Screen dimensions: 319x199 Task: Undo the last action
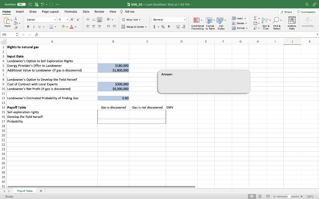42,4
